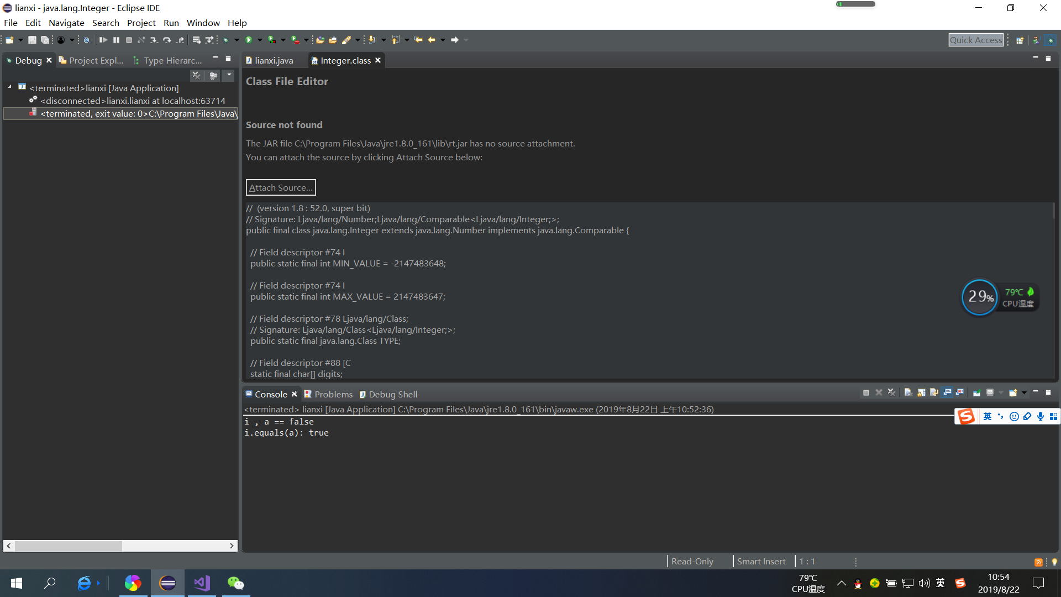Click the scroll-right arrow in the Debug view

(x=232, y=546)
